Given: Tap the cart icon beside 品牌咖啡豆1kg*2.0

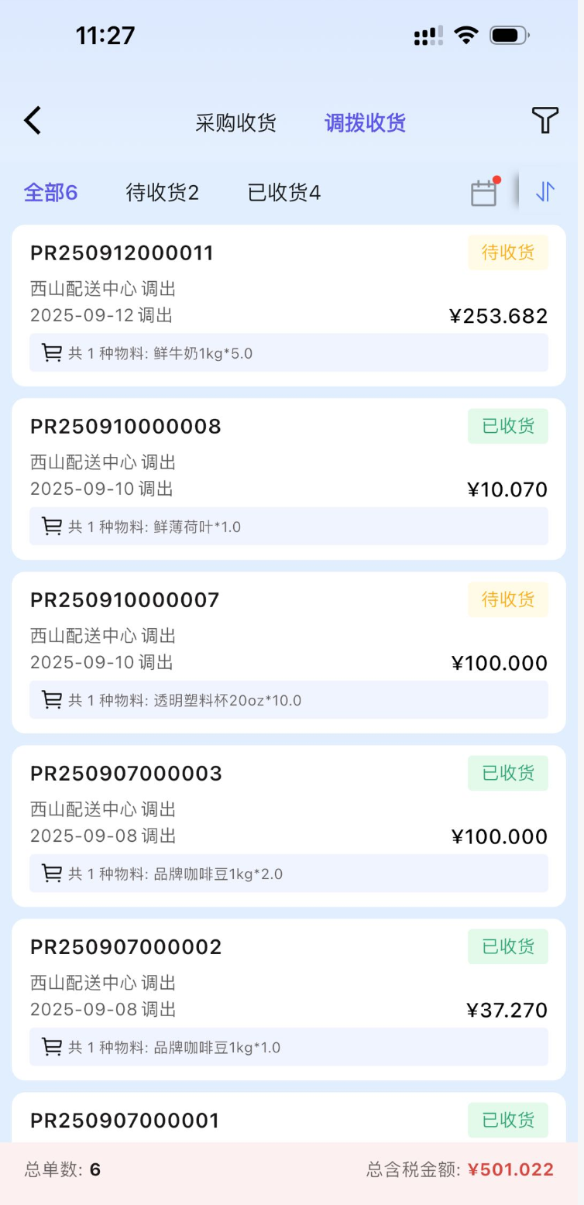Looking at the screenshot, I should (x=52, y=874).
